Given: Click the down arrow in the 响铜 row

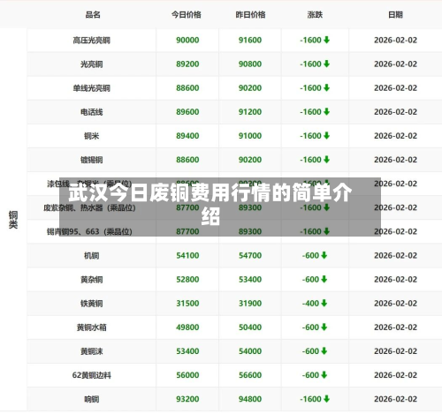Looking at the screenshot, I should 326,399.
